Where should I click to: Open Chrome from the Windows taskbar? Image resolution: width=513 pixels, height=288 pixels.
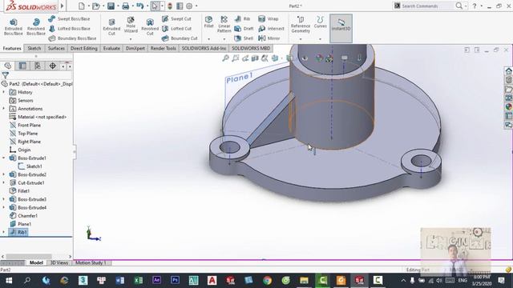pos(267,281)
